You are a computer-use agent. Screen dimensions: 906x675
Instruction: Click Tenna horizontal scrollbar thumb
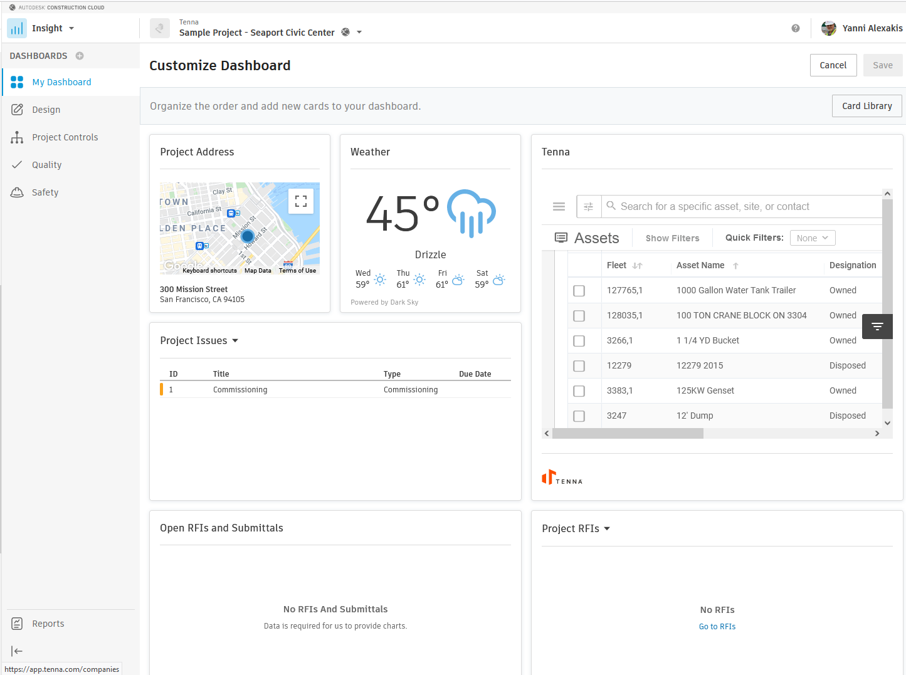[628, 434]
